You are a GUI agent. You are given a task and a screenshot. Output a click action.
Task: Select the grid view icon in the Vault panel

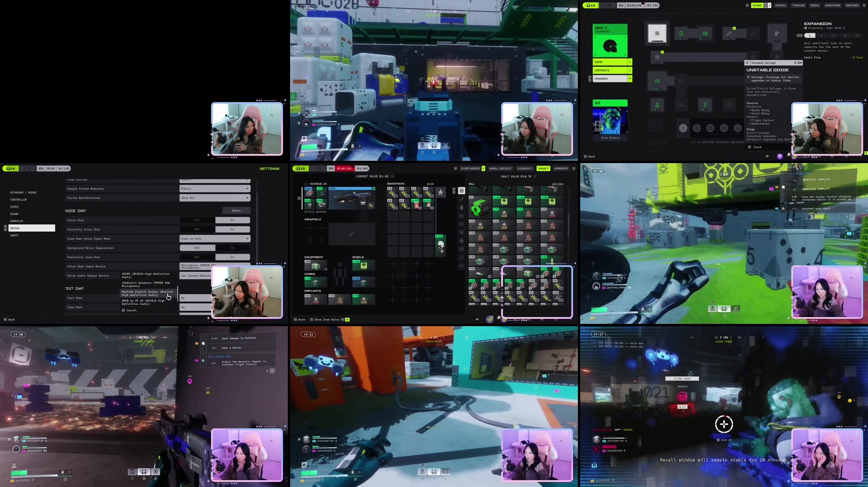click(461, 190)
